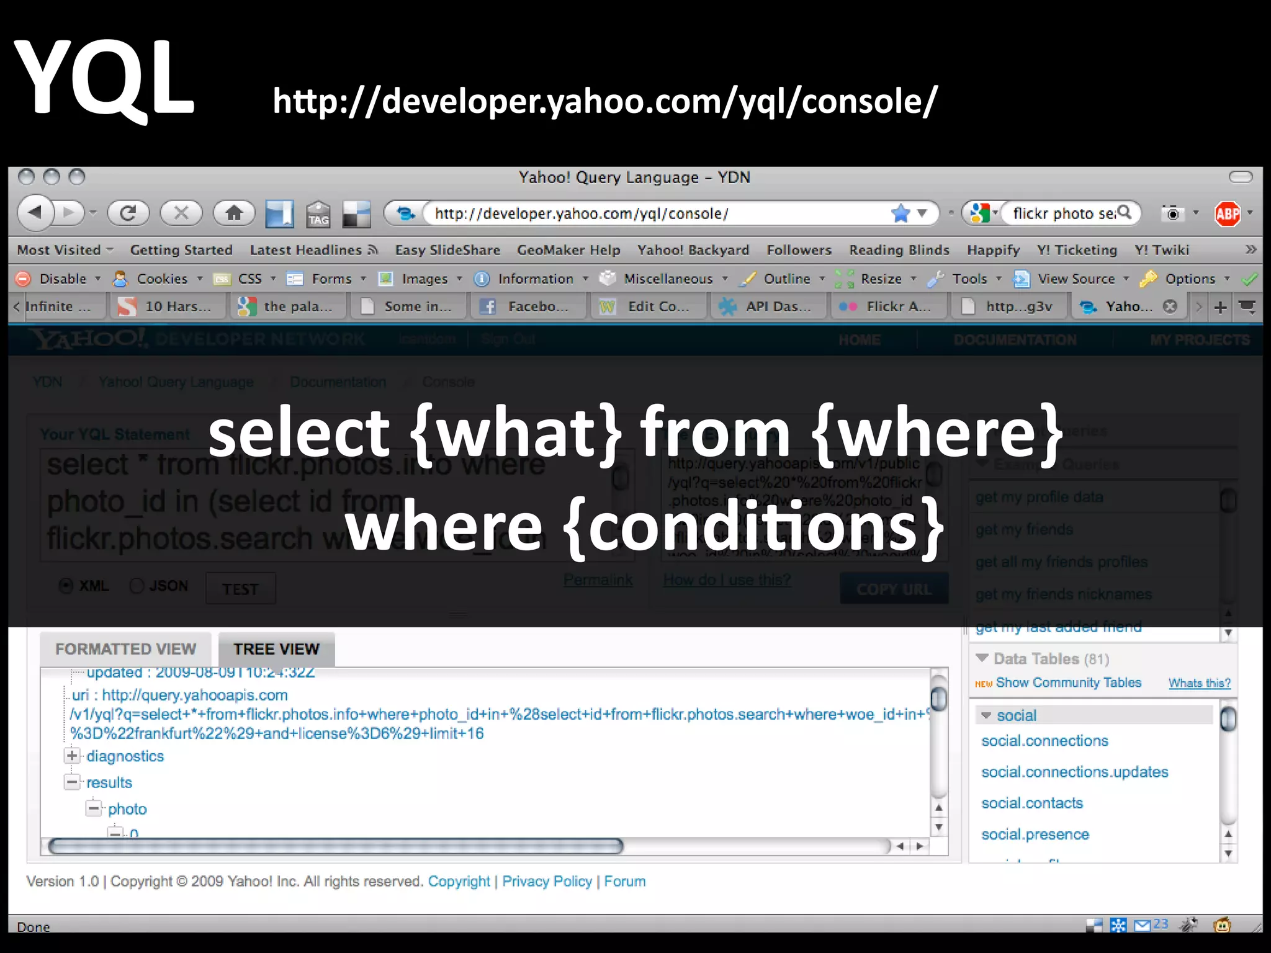Viewport: 1271px width, 953px height.
Task: Click the Whats this? link
Action: coord(1199,683)
